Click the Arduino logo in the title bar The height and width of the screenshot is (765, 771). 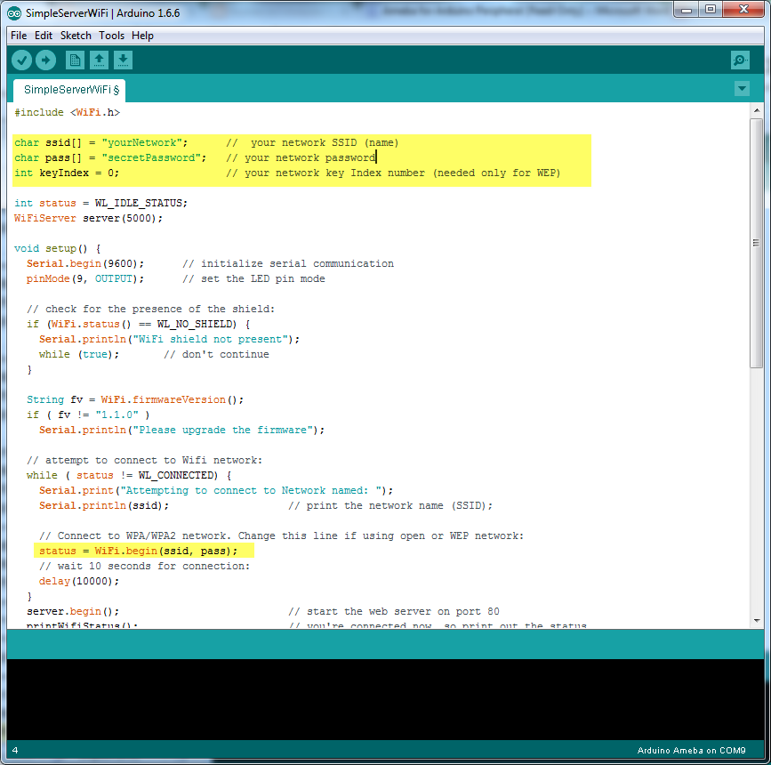(x=14, y=13)
